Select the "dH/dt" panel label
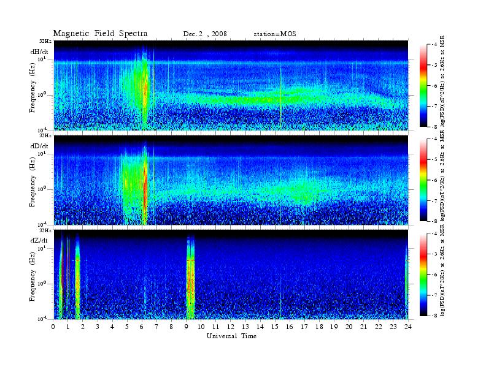The image size is (486, 375). pyautogui.click(x=39, y=51)
